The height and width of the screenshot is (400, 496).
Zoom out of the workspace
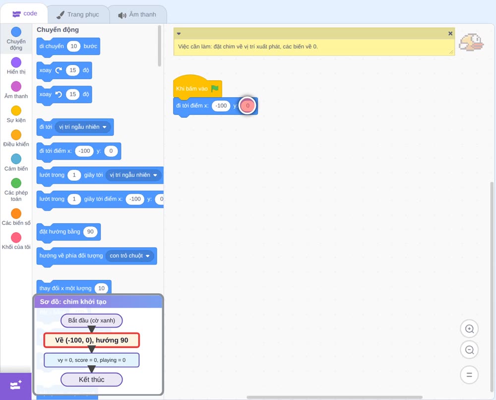[469, 350]
